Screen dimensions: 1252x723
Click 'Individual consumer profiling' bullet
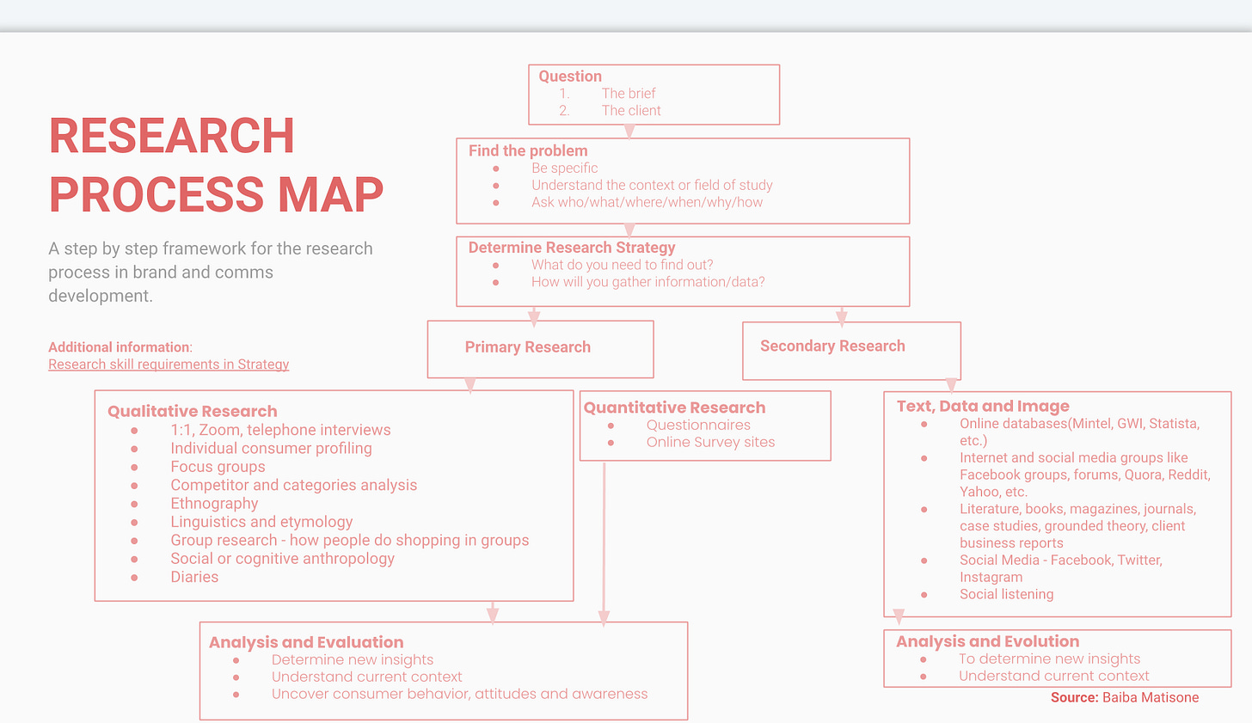tap(271, 448)
